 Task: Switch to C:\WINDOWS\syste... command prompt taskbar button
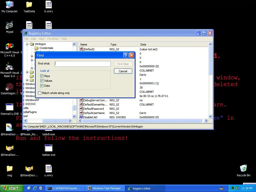coord(65,188)
